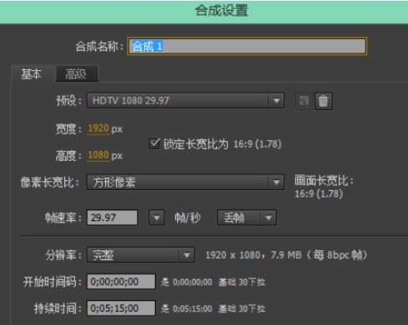This screenshot has width=408, height=325.
Task: Click the 合成设置 title bar text
Action: pyautogui.click(x=222, y=11)
